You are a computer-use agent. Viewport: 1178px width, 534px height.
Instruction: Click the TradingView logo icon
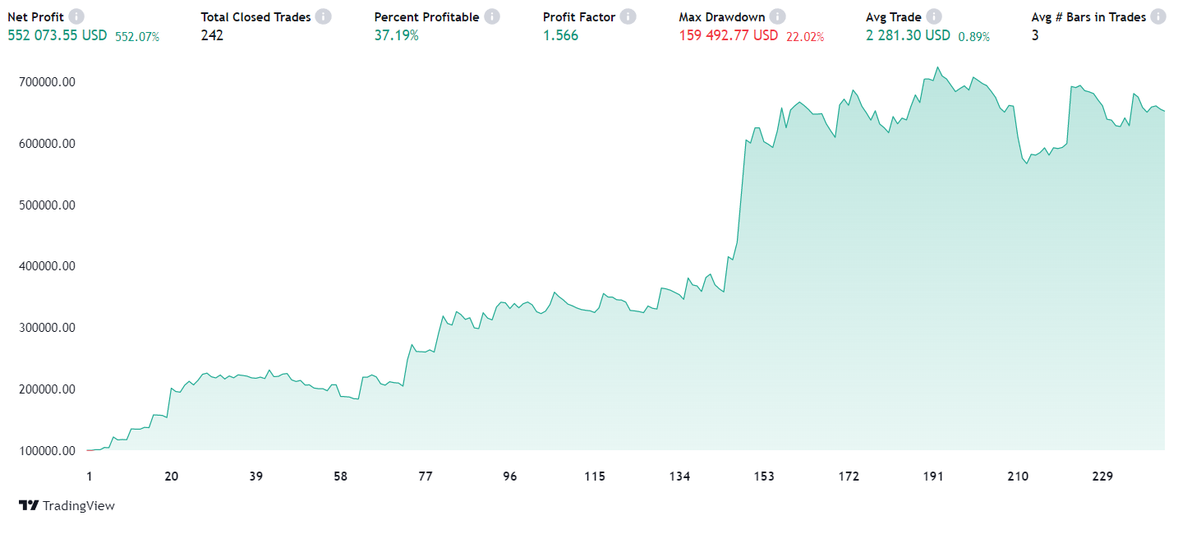[29, 506]
